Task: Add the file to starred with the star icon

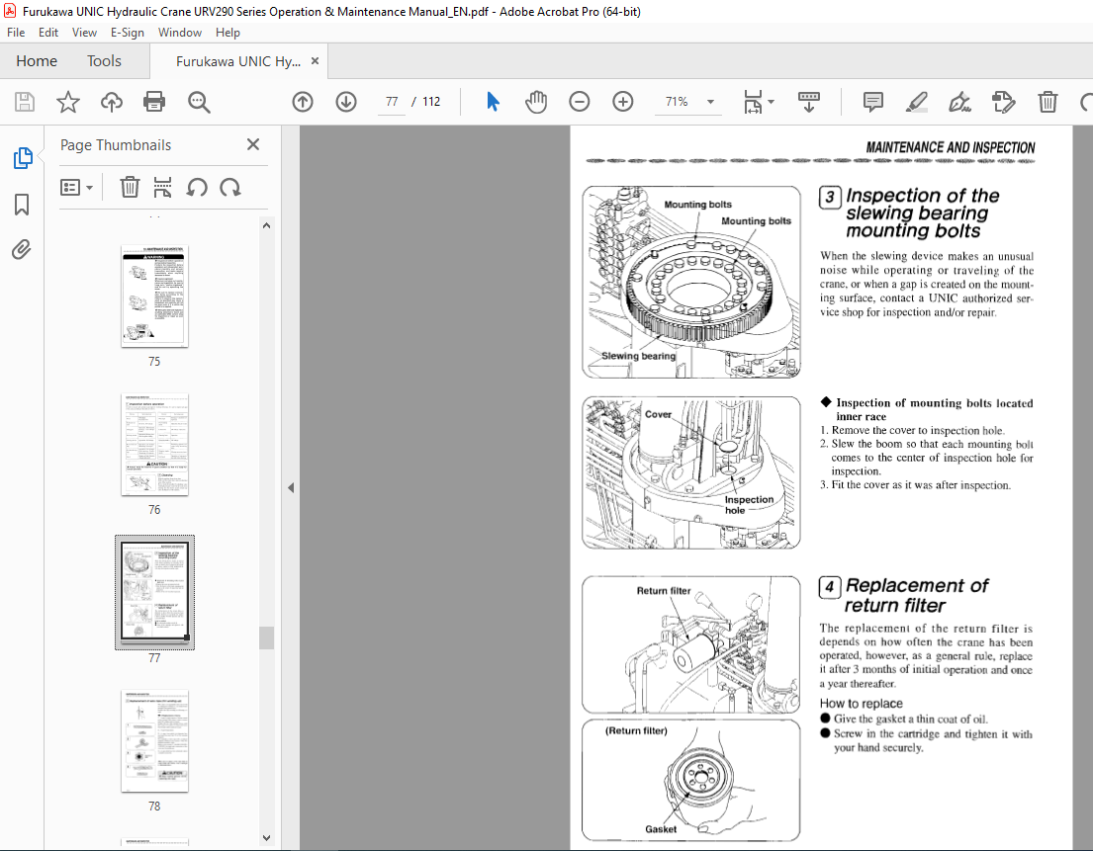Action: pos(67,103)
